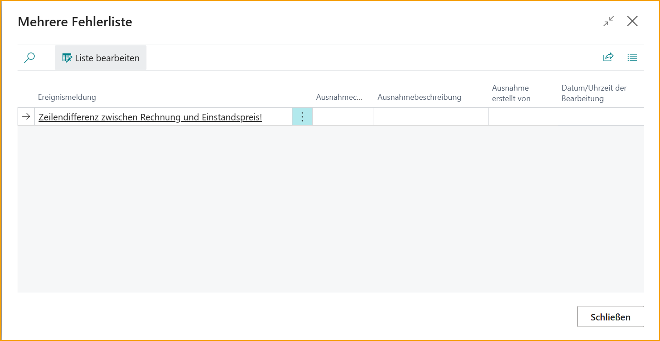Screen dimensions: 660x341
Task: Select the row using the arrow indicator
Action: point(26,117)
